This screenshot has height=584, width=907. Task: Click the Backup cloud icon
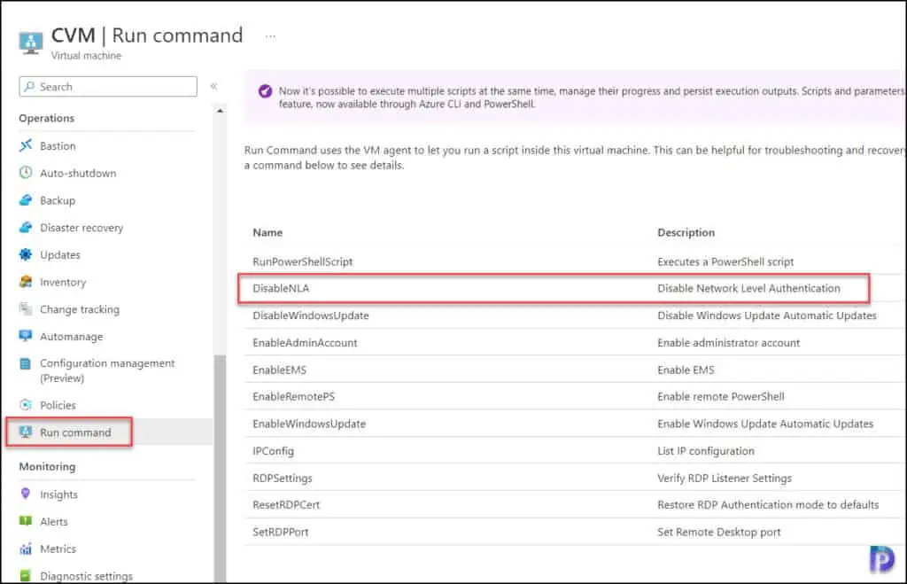pyautogui.click(x=26, y=199)
